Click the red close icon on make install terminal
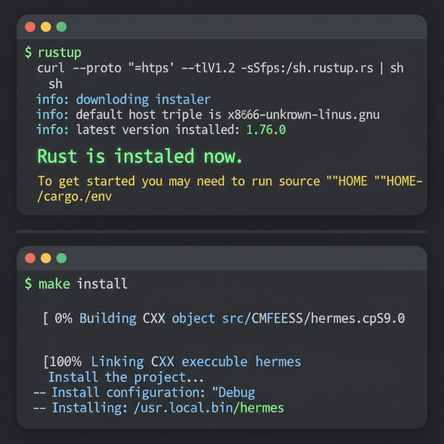 pos(30,258)
